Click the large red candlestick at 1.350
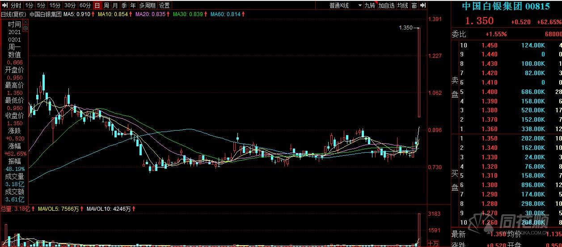The width and height of the screenshot is (562, 247). pyautogui.click(x=419, y=72)
